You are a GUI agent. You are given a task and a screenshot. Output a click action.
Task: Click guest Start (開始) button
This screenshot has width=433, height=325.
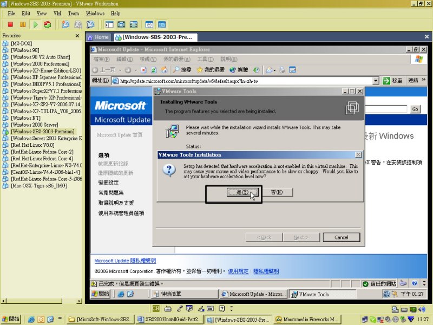(x=101, y=294)
